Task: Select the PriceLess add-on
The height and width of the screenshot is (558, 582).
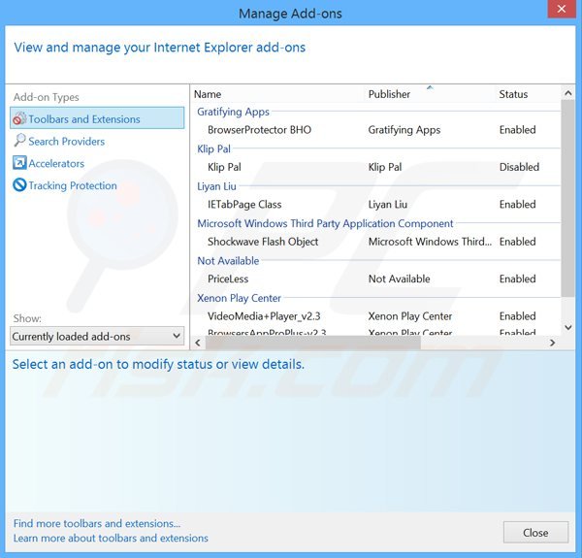Action: 228,279
